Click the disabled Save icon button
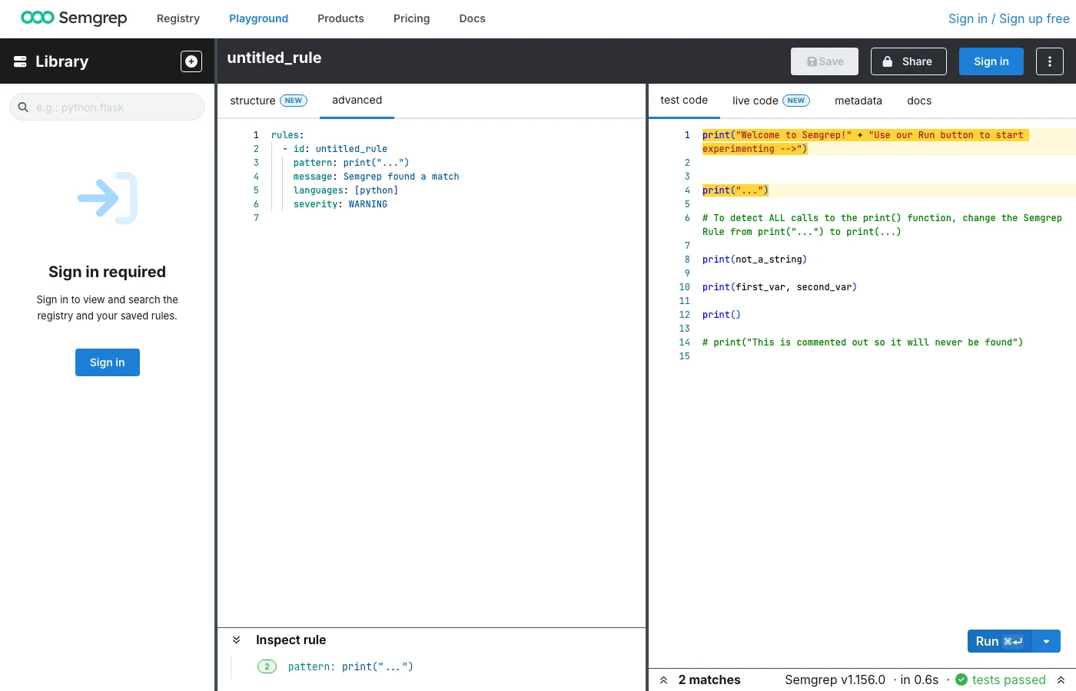 [812, 61]
